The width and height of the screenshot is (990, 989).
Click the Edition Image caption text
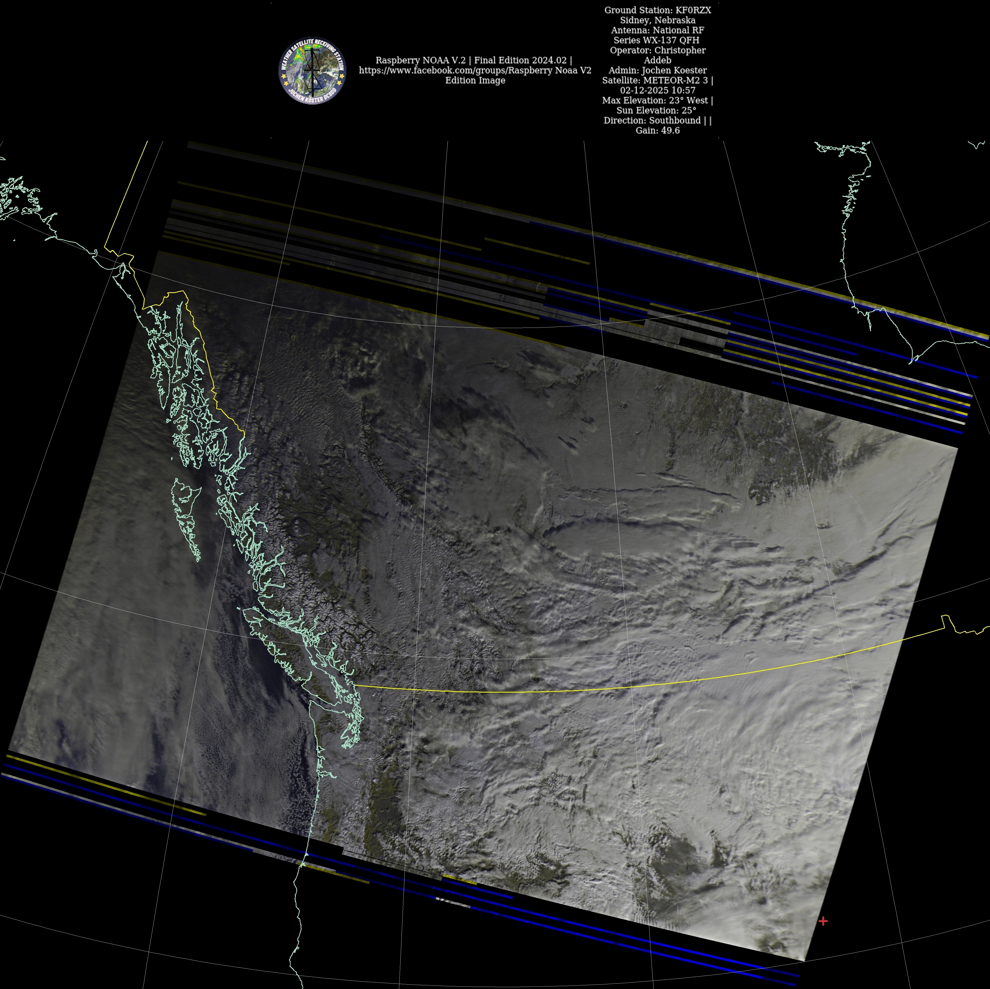[x=475, y=80]
